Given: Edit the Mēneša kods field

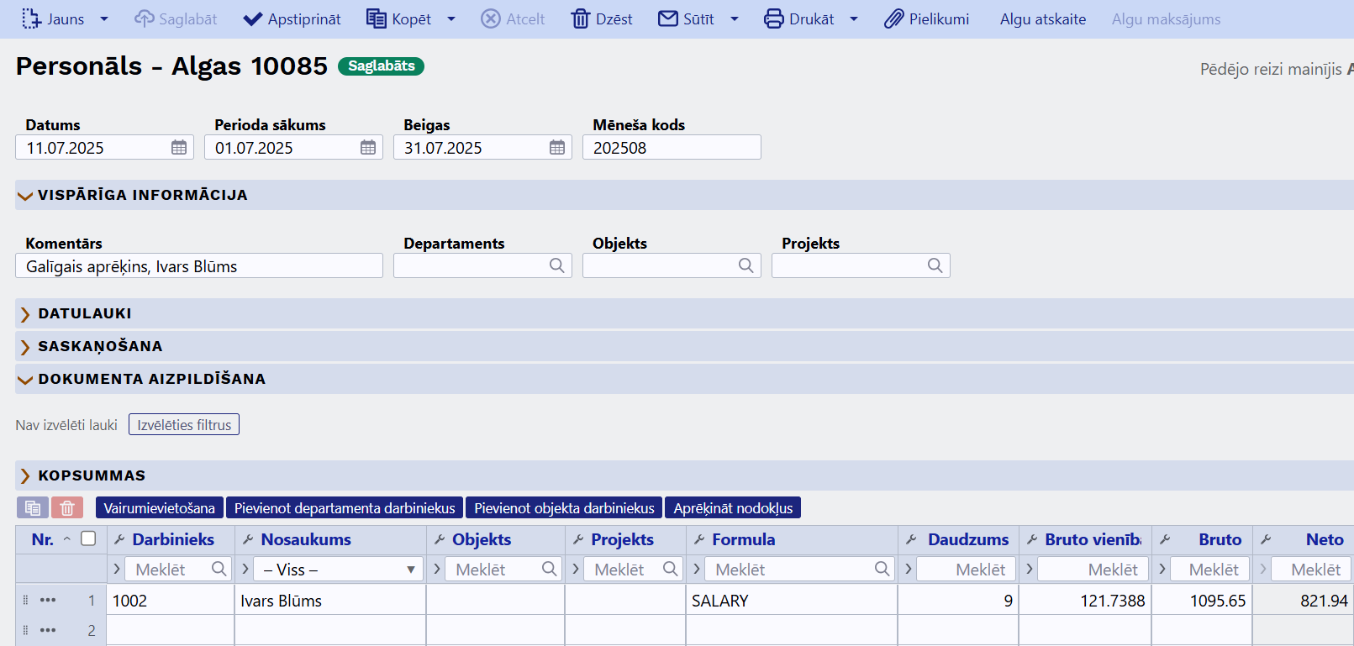Looking at the screenshot, I should pos(672,148).
